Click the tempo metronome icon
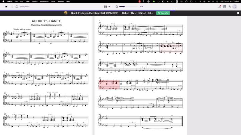 (x=117, y=7)
